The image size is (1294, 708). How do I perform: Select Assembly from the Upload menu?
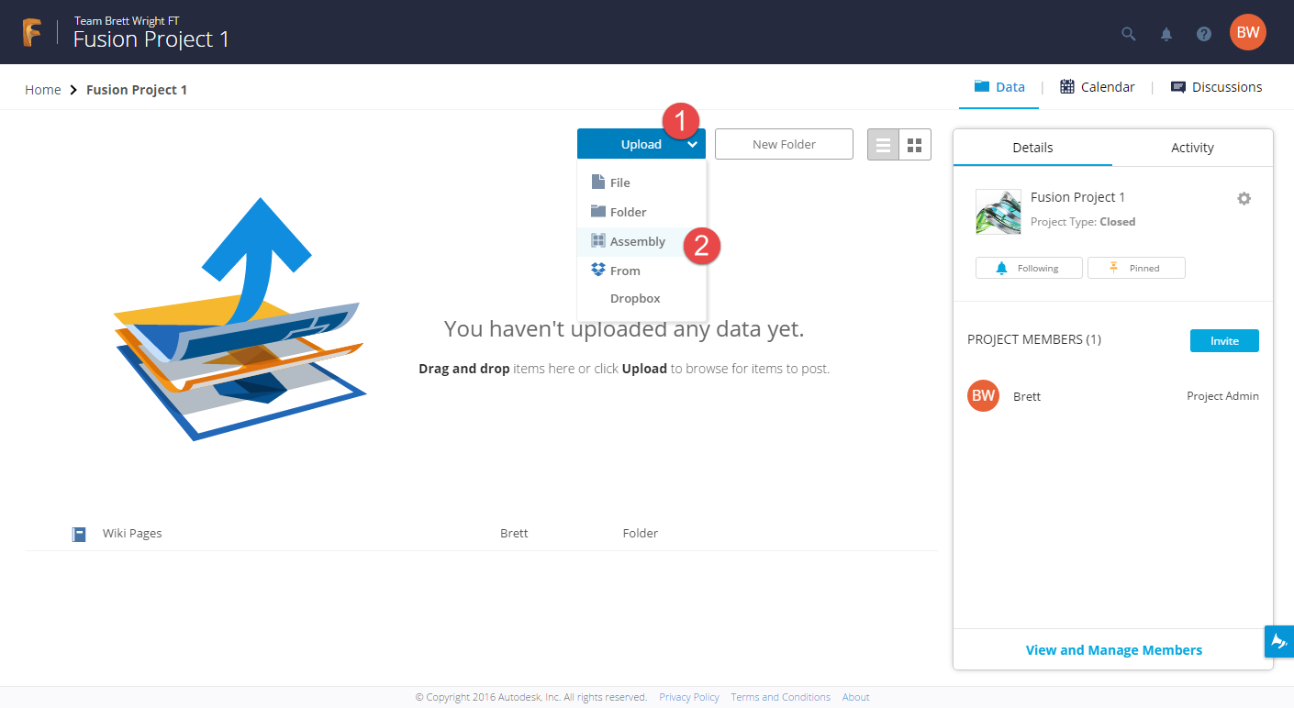[636, 241]
